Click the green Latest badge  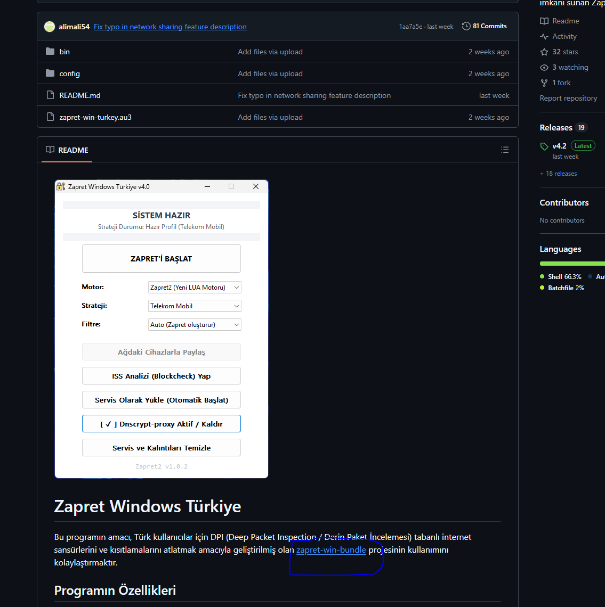[x=583, y=145]
